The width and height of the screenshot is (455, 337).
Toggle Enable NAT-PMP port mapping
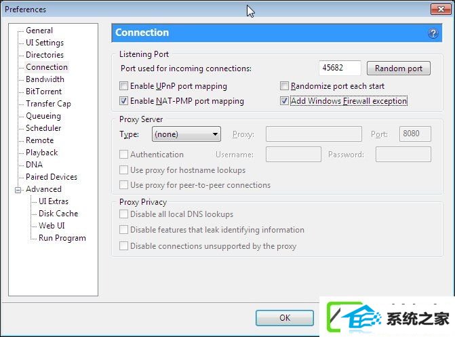(x=123, y=101)
